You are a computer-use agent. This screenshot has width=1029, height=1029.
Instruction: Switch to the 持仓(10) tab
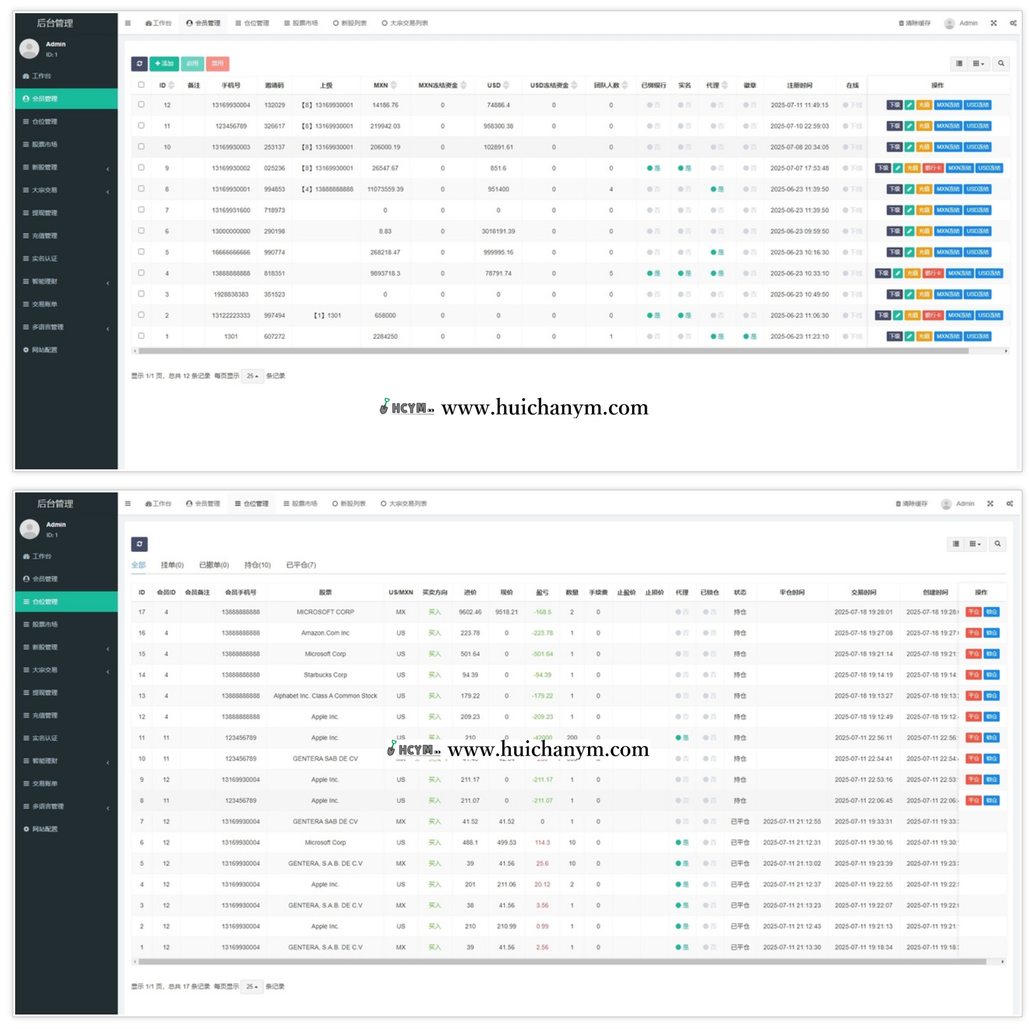tap(257, 565)
